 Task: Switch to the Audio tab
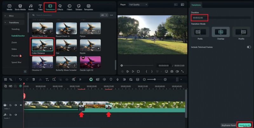[x=31, y=7]
